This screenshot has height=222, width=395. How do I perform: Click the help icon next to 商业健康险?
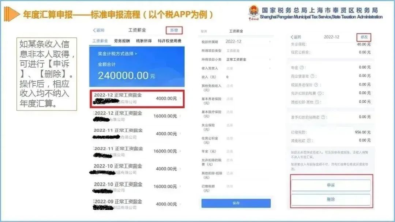click(x=312, y=76)
